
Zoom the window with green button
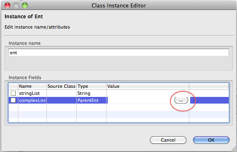click(25, 5)
